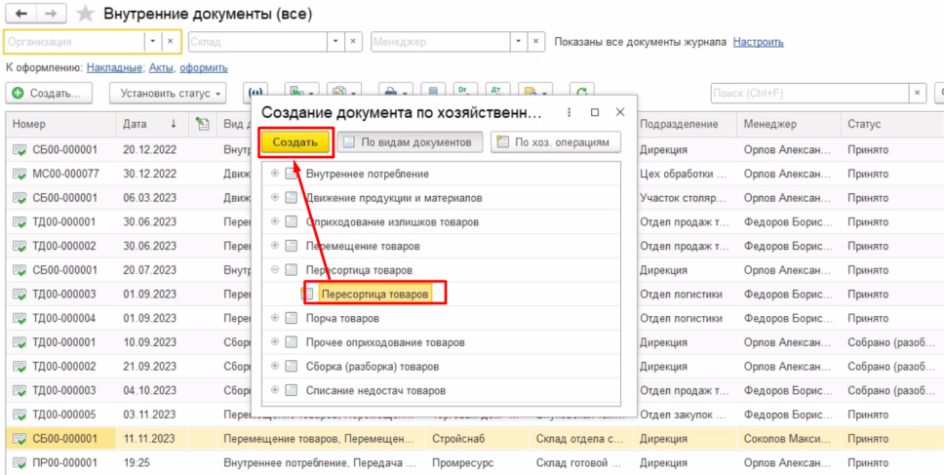Click the back navigation arrow

tap(21, 14)
